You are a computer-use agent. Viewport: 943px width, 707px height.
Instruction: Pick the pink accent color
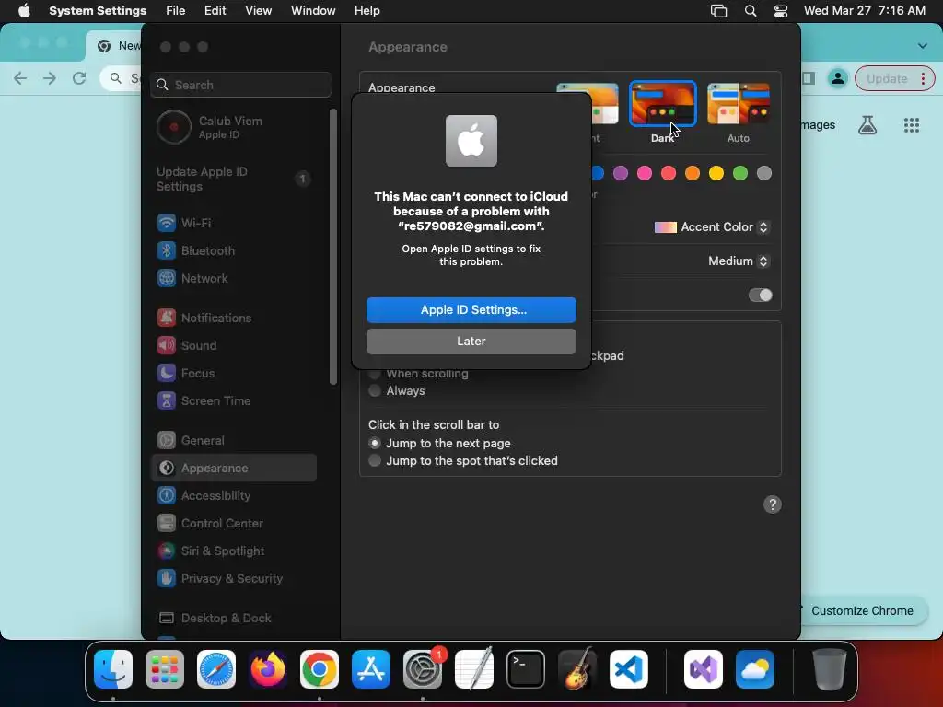644,173
